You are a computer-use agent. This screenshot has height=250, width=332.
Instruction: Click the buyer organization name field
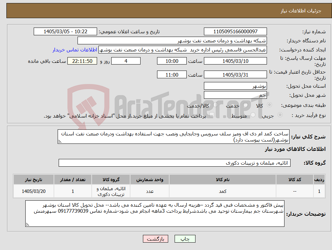click(x=172, y=41)
